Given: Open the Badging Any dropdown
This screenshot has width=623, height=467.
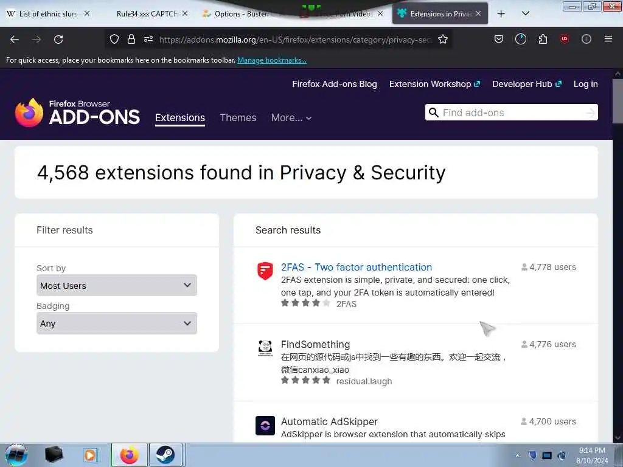Looking at the screenshot, I should pyautogui.click(x=116, y=323).
